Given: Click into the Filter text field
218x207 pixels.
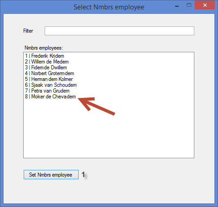Looking at the screenshot, I should 119,31.
